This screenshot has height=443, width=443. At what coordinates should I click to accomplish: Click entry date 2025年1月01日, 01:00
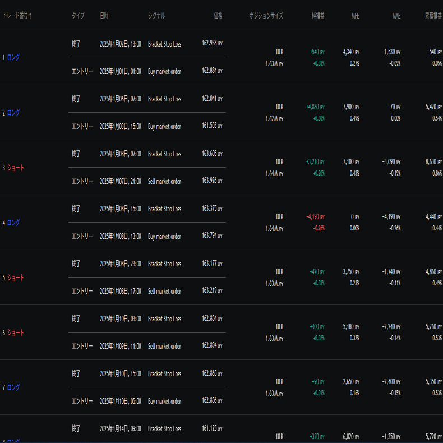click(121, 71)
